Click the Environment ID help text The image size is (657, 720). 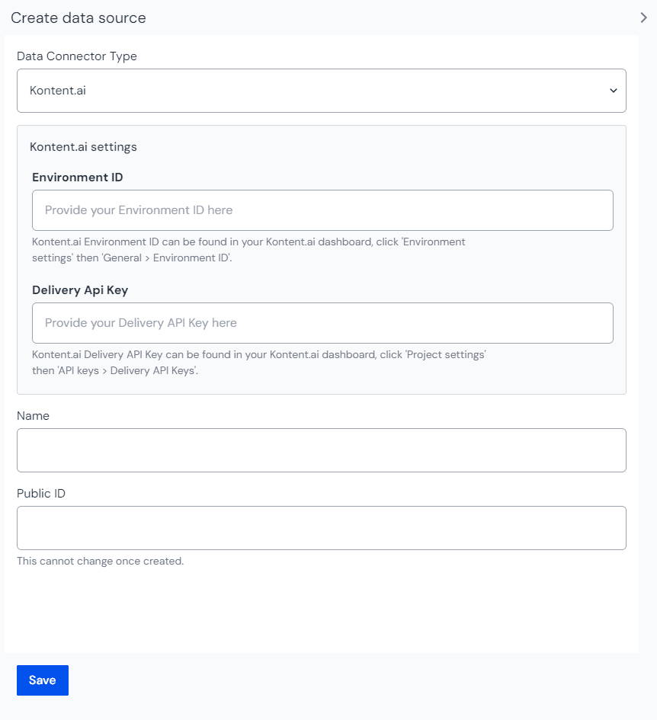click(248, 248)
